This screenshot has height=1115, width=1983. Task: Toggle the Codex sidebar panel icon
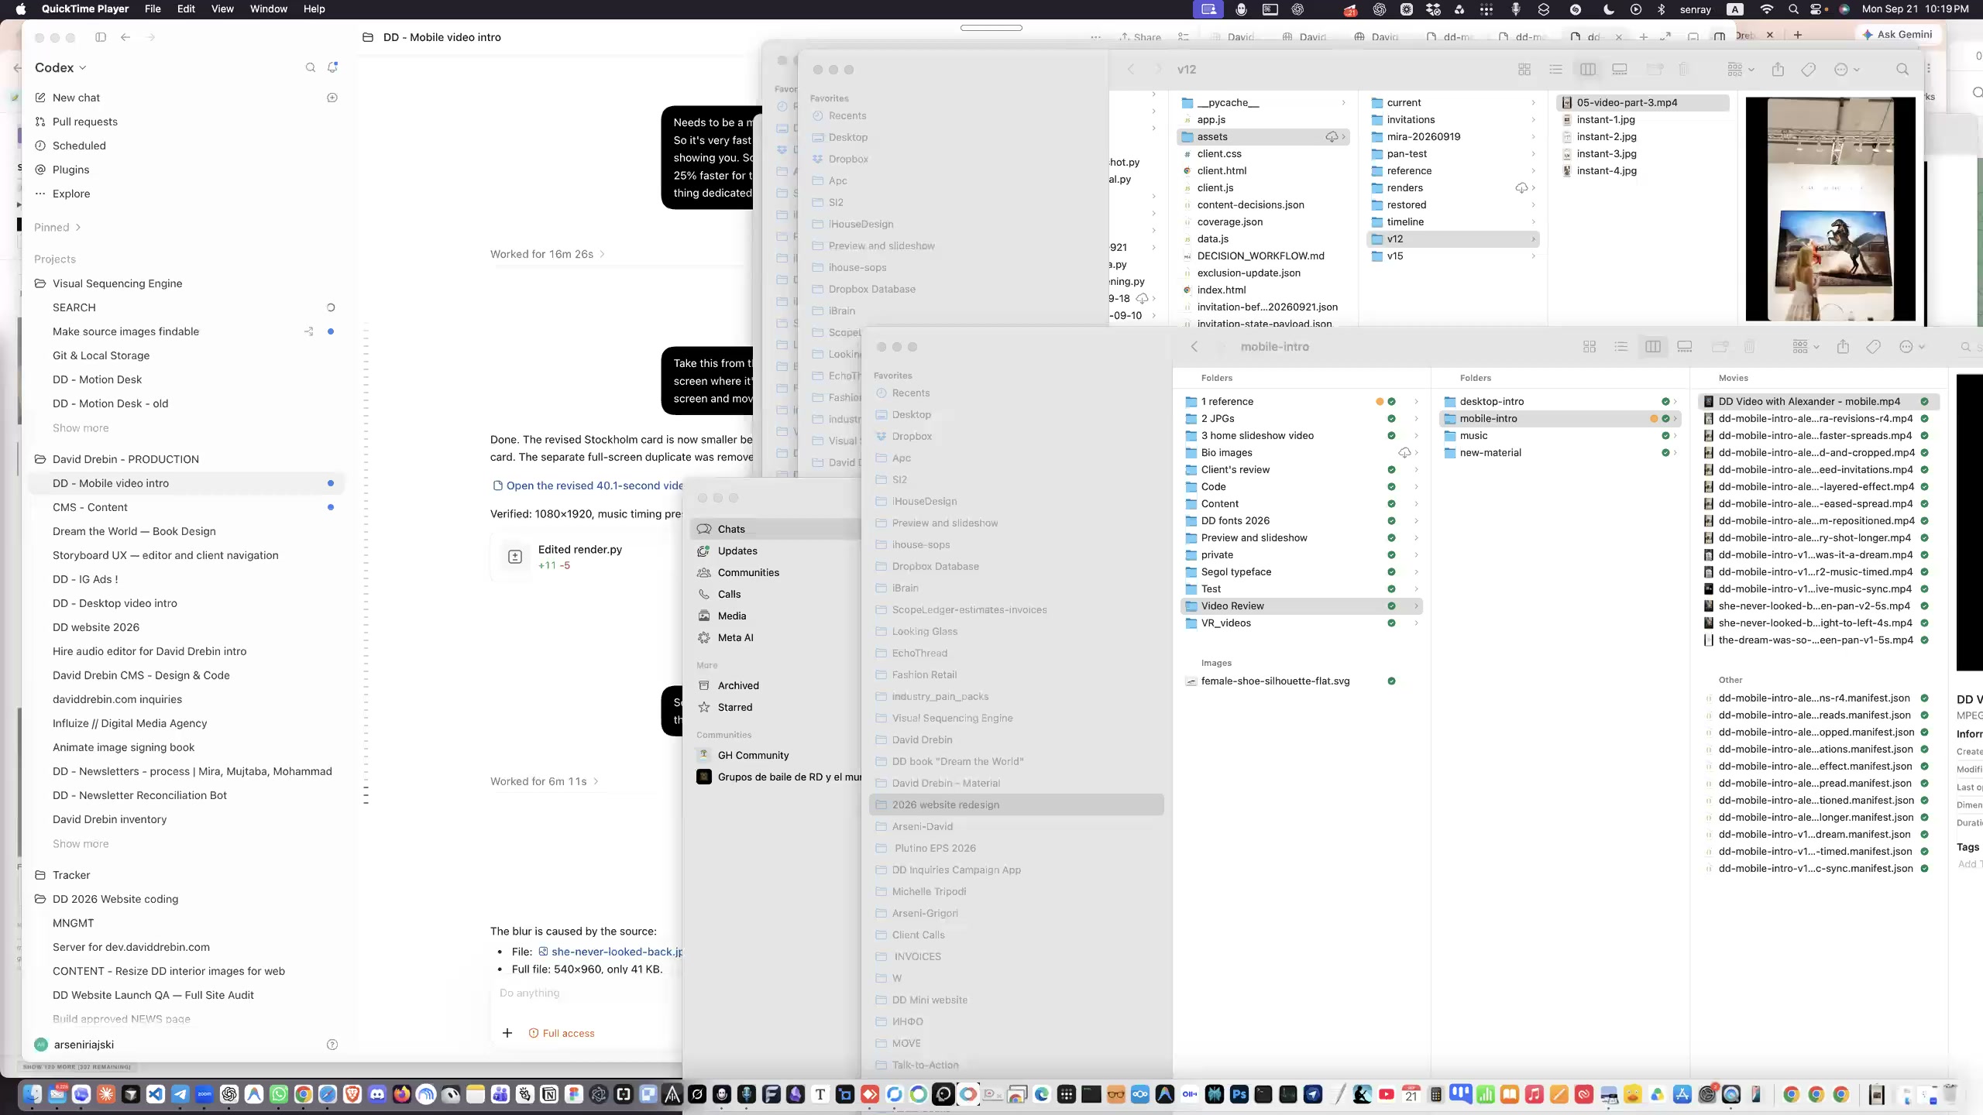(101, 37)
